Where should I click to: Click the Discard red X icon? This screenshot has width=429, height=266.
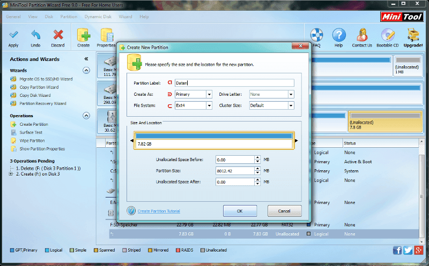58,35
